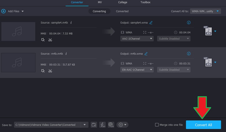This screenshot has height=132, width=226.
Task: Open the effects star icon for sample4.m4b
Action: 43,40
